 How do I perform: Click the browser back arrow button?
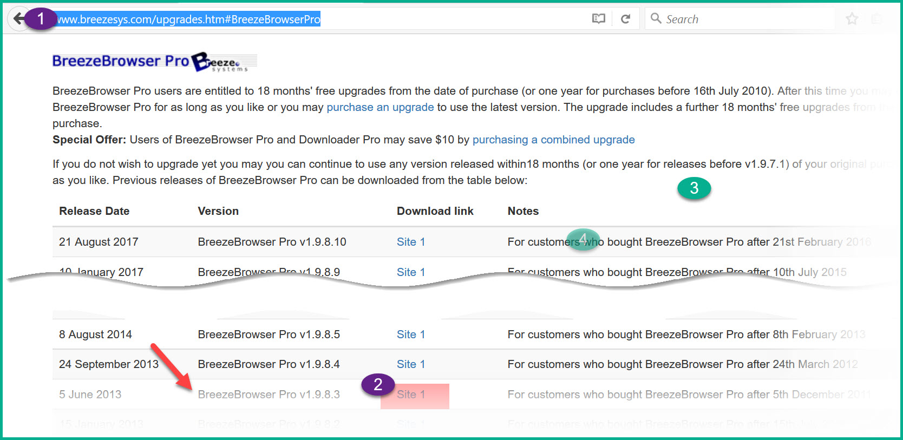[x=19, y=19]
